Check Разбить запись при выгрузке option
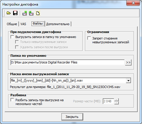This screenshot has height=124, width=142. click(12, 100)
